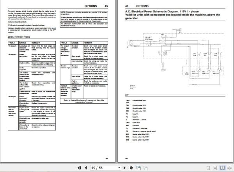Viewport: 234px width, 172px height.
Task: Click the greyed-out next view icon
Action: 145,168
